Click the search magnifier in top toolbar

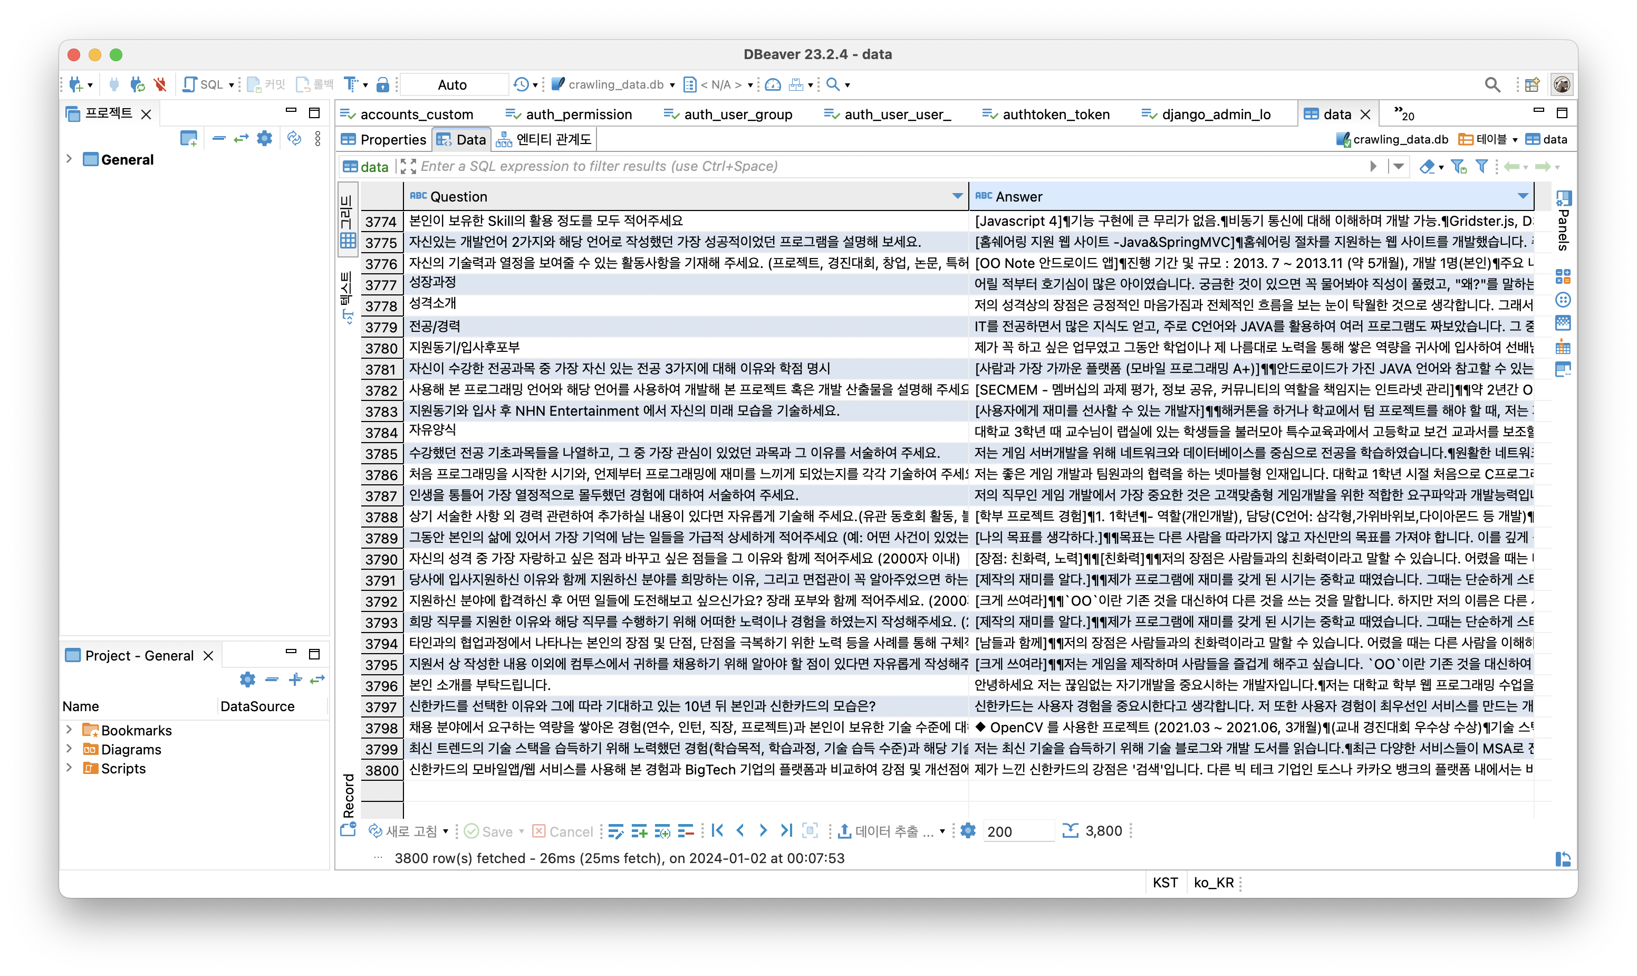pyautogui.click(x=1492, y=84)
